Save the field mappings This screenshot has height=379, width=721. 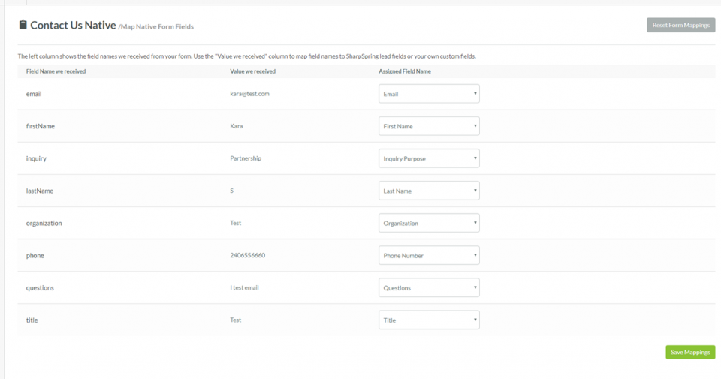689,352
